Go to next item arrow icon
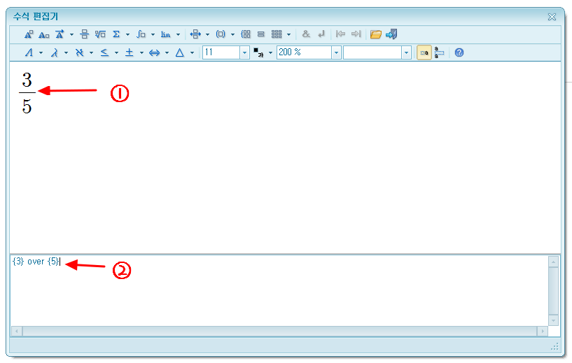The height and width of the screenshot is (363, 572). point(356,34)
